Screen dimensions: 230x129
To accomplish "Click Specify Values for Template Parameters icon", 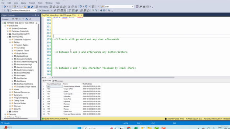I will click(x=109, y=10).
